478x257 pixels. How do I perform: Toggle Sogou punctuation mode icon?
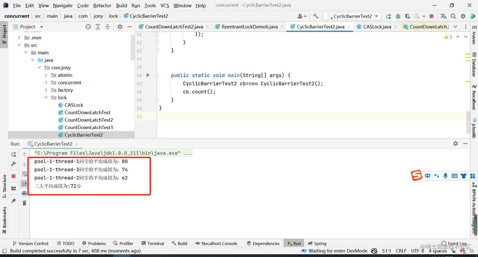[437, 176]
